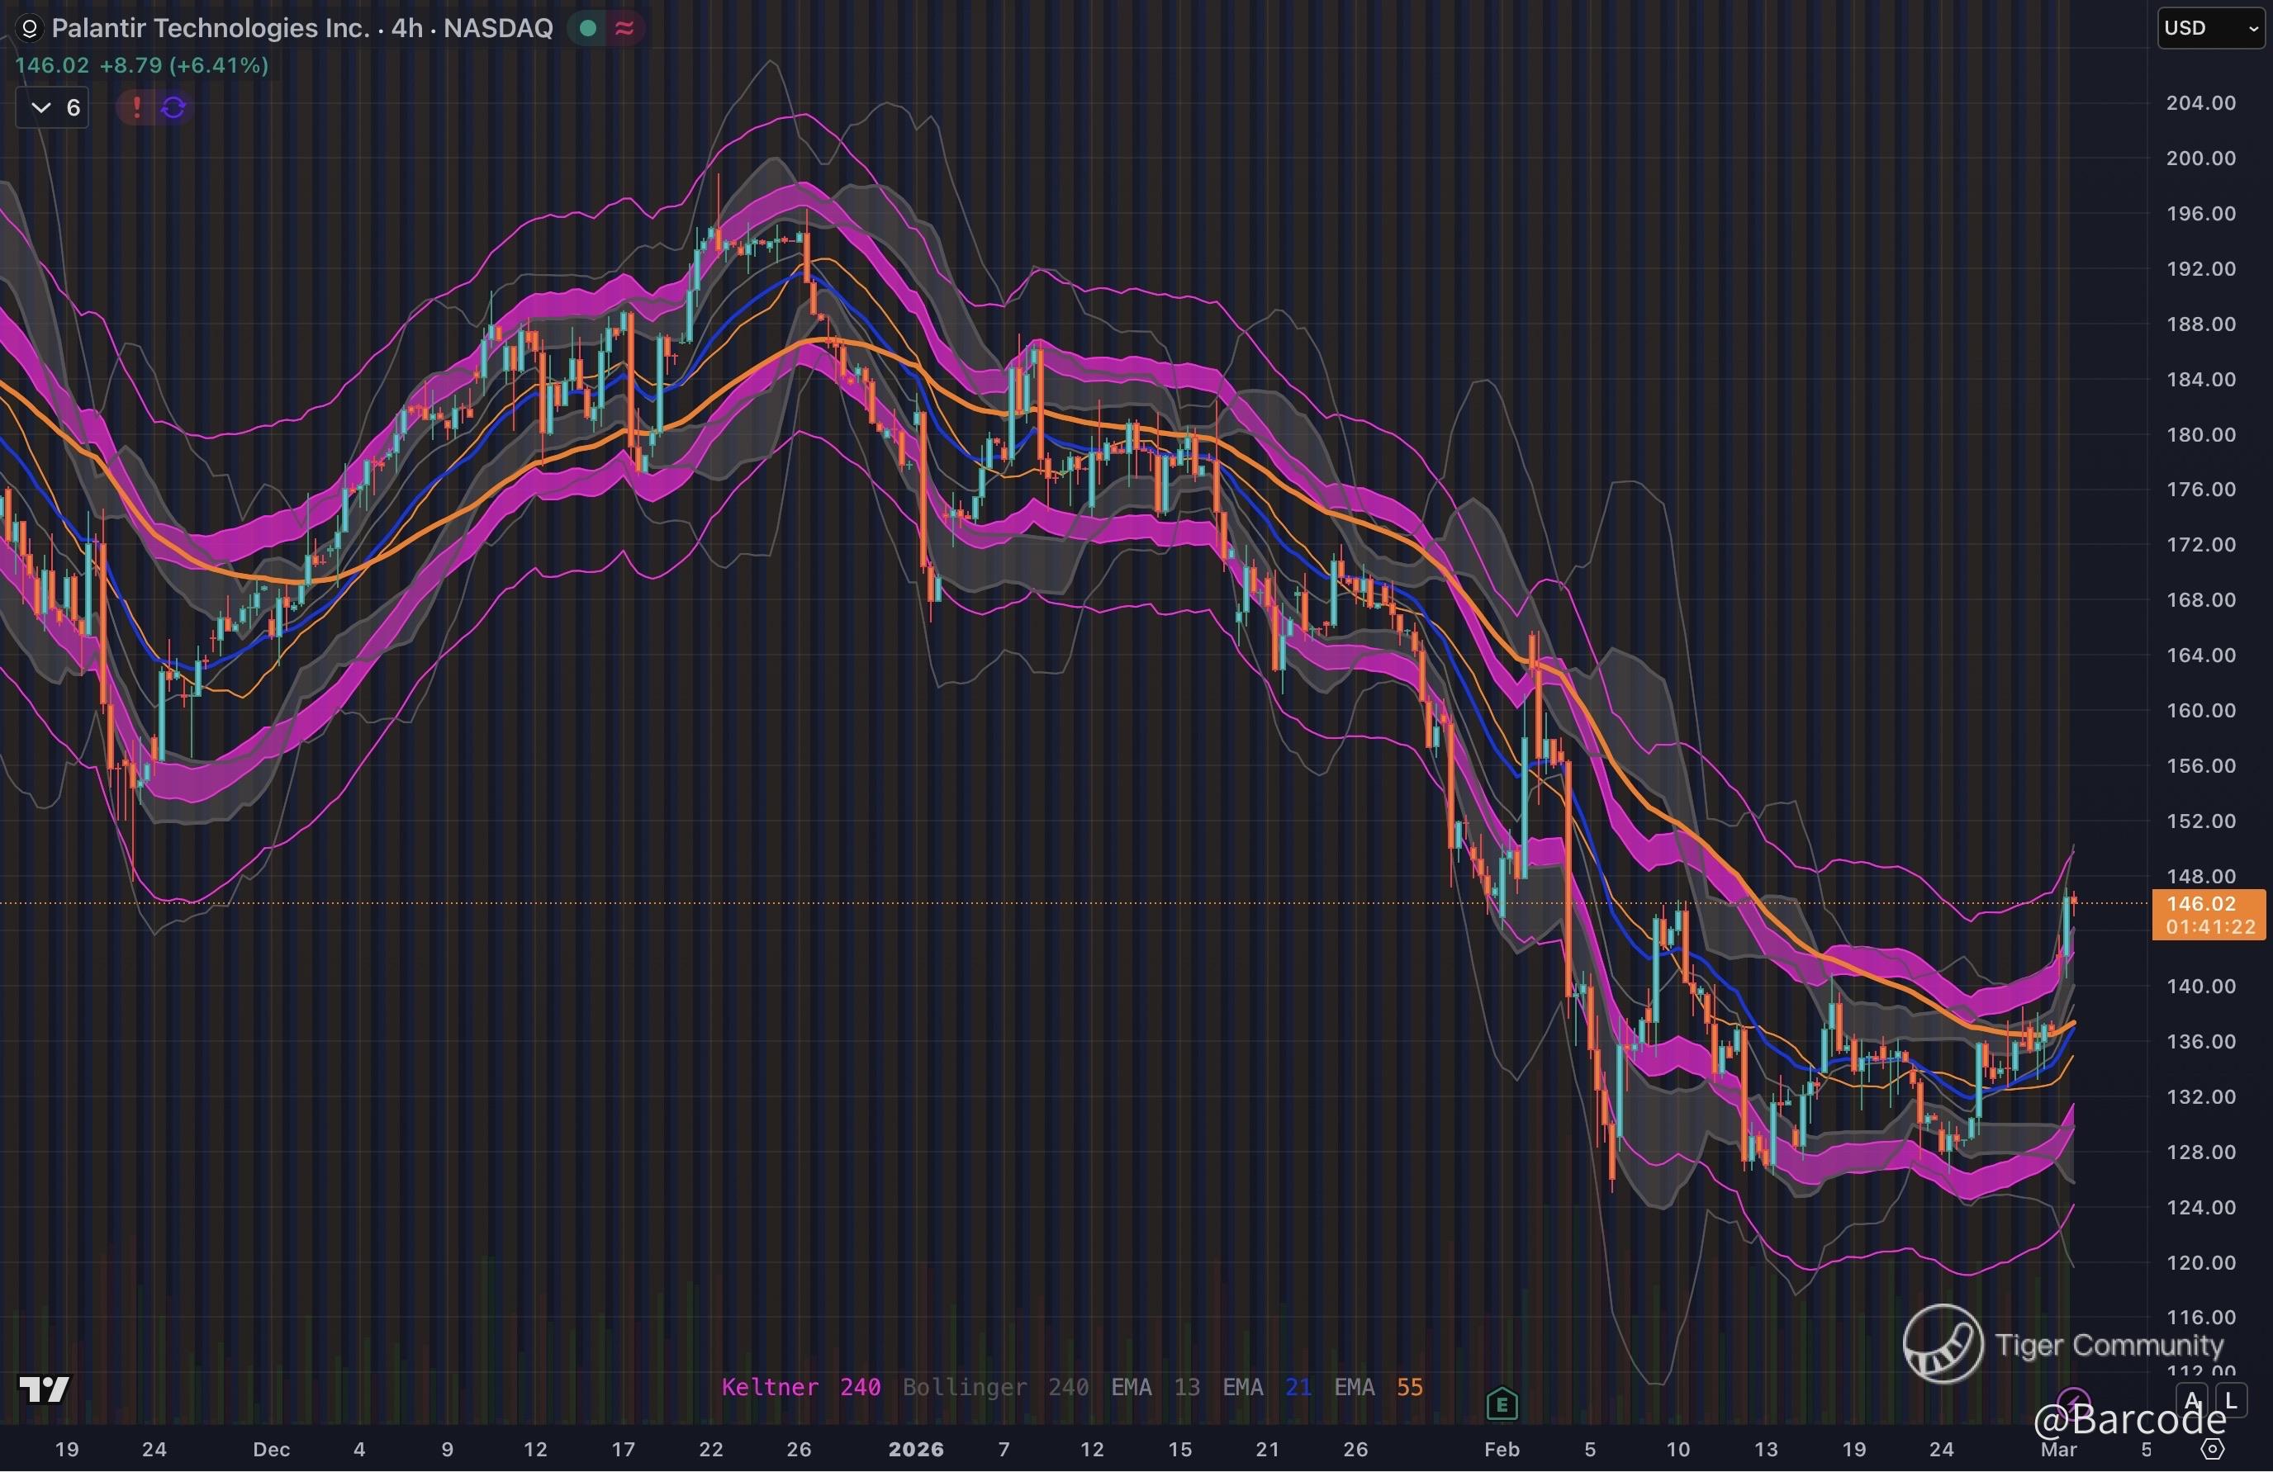This screenshot has width=2273, height=1472.
Task: Click the EMA 21 indicator label
Action: 1266,1387
